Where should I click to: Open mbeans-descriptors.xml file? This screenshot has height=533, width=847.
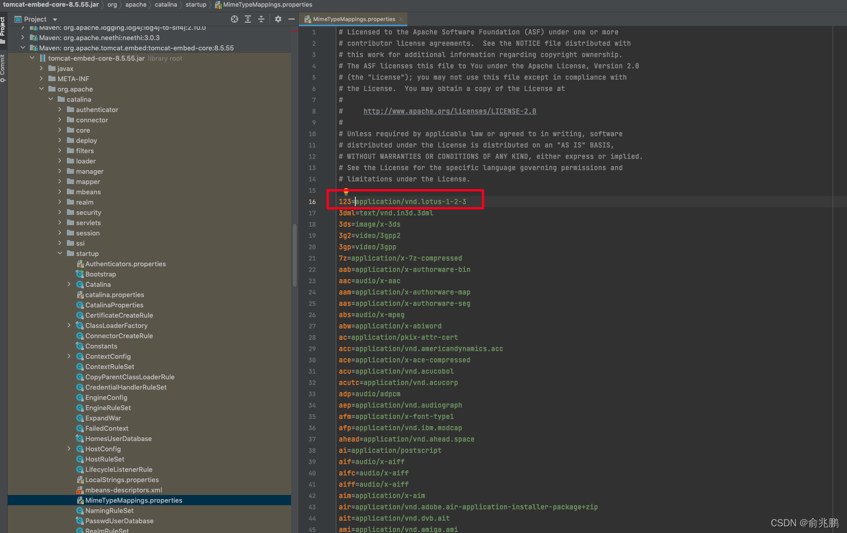(x=123, y=490)
